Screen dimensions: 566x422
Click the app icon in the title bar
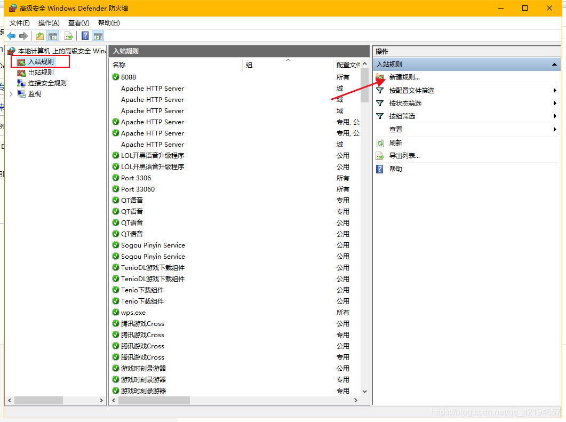[13, 8]
